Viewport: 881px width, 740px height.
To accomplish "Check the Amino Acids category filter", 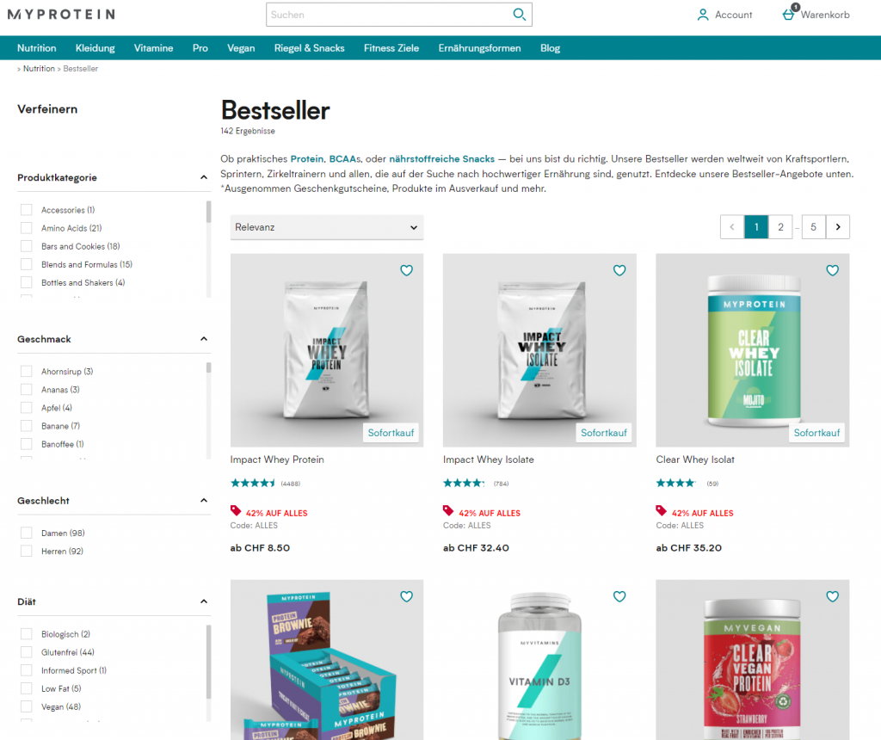I will [27, 228].
